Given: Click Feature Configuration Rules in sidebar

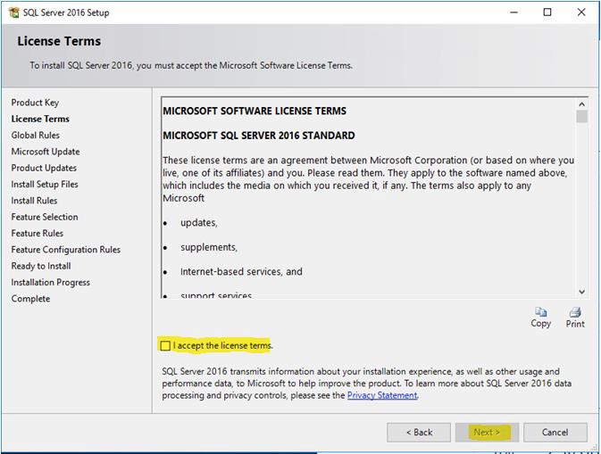Looking at the screenshot, I should tap(66, 250).
